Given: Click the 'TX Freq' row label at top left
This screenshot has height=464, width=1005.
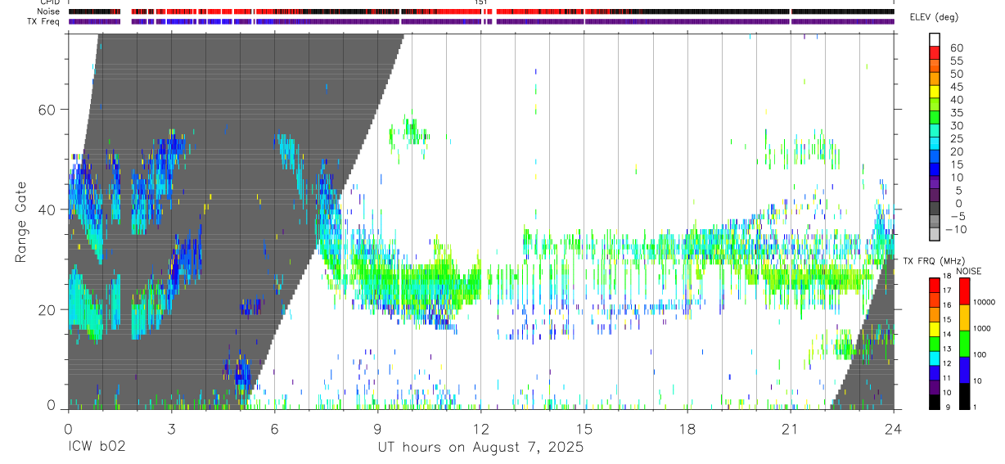Looking at the screenshot, I should click(43, 21).
